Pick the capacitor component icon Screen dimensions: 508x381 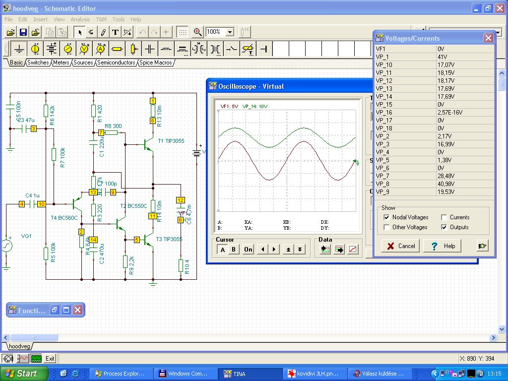(150, 49)
